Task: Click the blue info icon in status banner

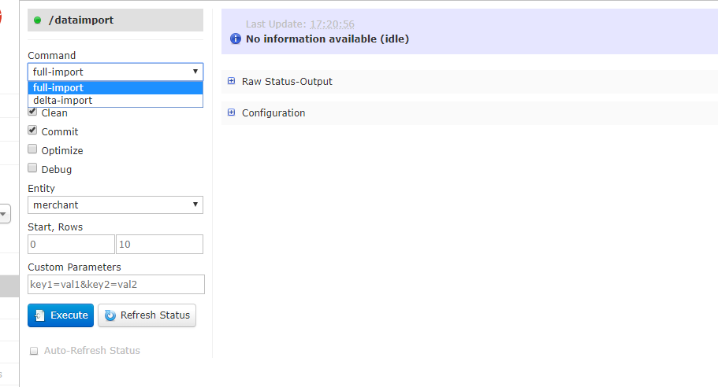Action: pyautogui.click(x=236, y=39)
